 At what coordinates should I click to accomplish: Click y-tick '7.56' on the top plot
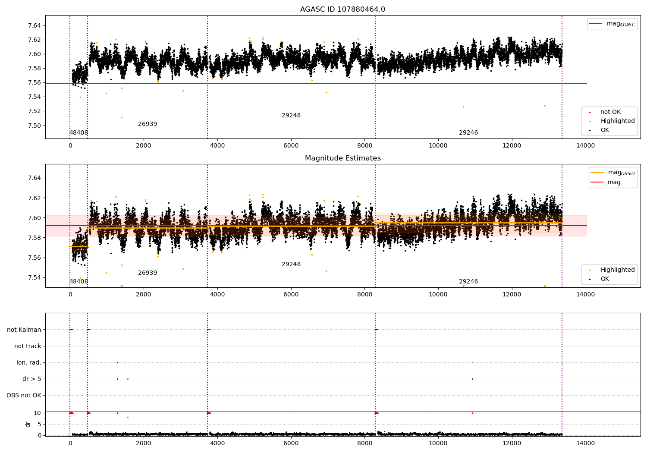[x=35, y=82]
